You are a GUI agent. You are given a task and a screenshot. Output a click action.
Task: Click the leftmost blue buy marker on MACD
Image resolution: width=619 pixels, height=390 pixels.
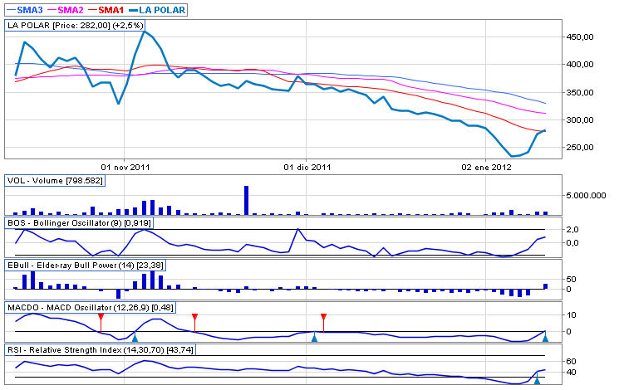[135, 337]
